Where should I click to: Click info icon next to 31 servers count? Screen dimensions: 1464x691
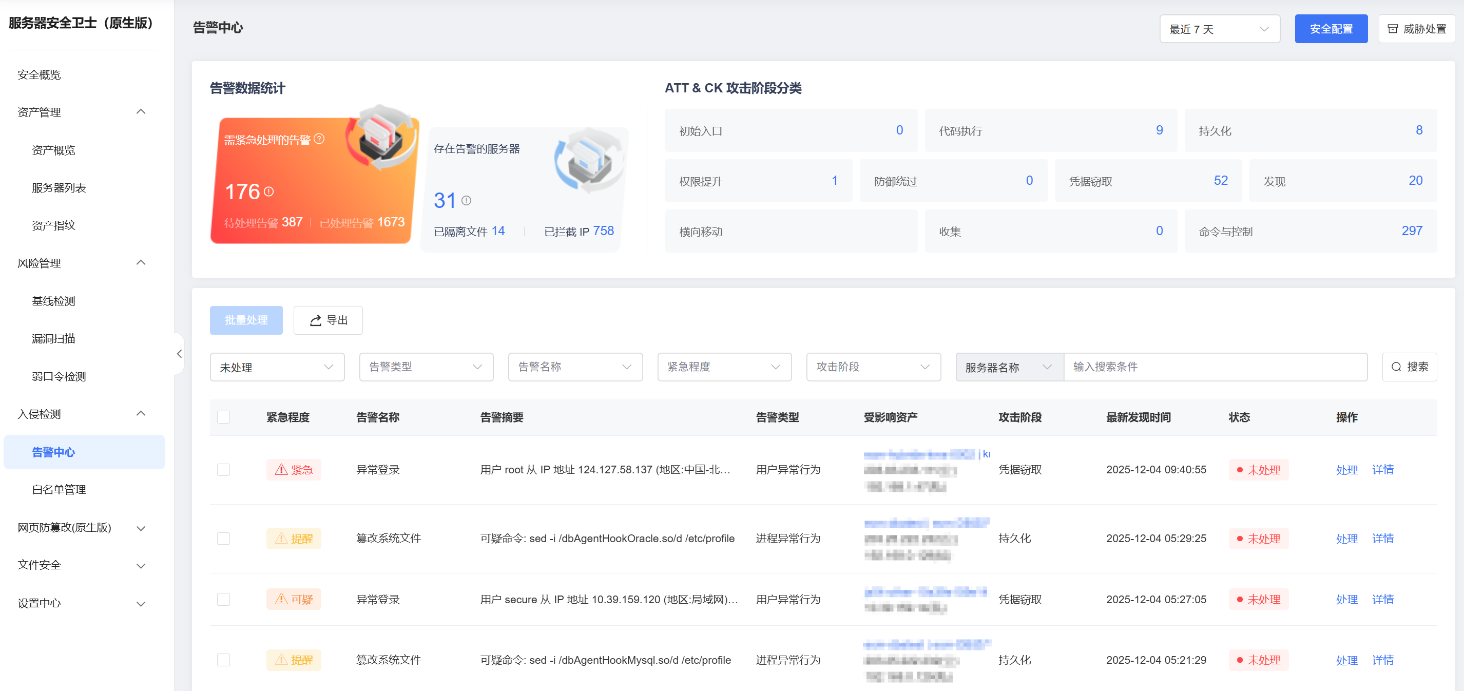click(466, 200)
